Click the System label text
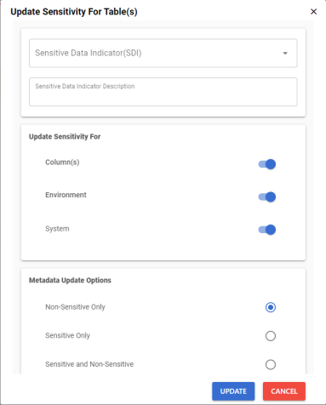 pyautogui.click(x=57, y=229)
